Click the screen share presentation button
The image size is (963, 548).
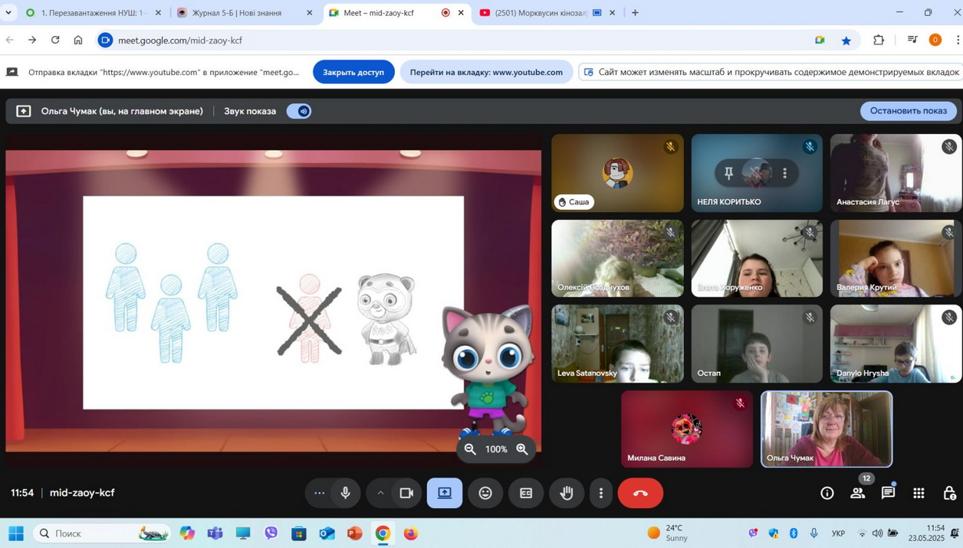point(444,493)
